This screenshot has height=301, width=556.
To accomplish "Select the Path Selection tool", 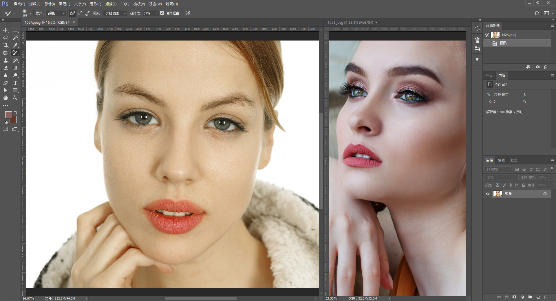I will pos(6,90).
